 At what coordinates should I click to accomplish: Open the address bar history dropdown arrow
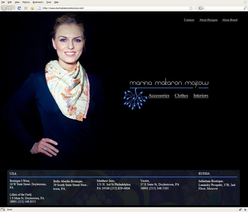coord(195,8)
